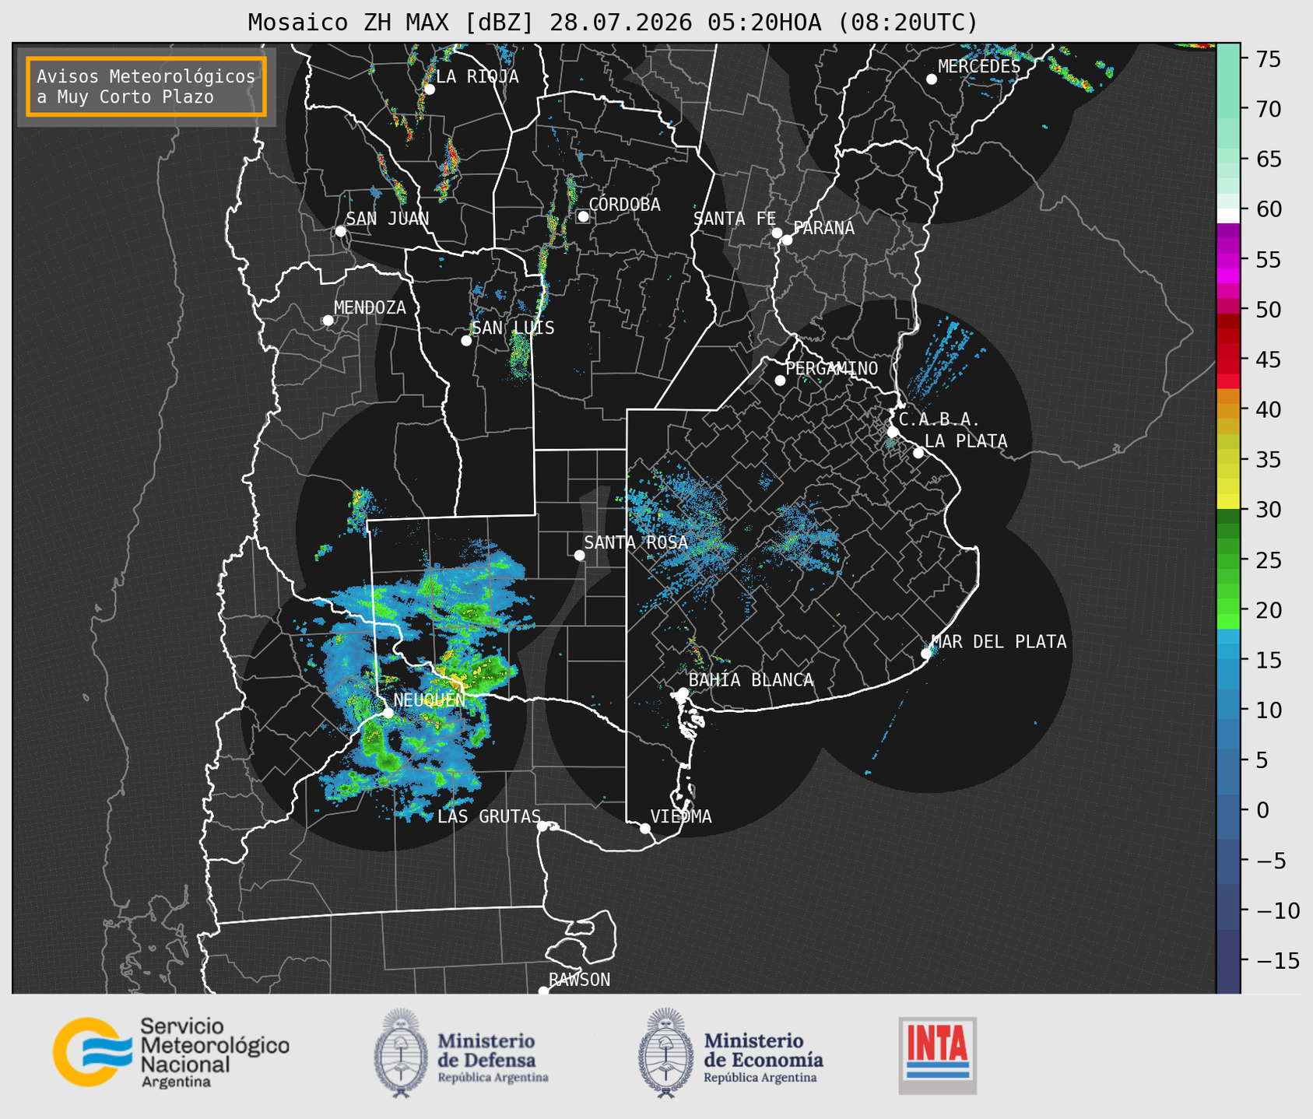Click the Santa Rosa city marker dot

579,555
